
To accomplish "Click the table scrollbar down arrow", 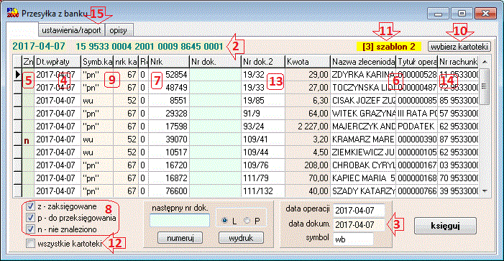I will click(x=485, y=191).
